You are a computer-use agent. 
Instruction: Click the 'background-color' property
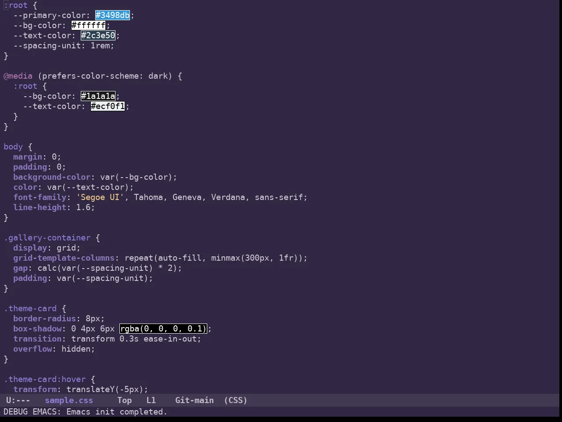[x=52, y=177]
